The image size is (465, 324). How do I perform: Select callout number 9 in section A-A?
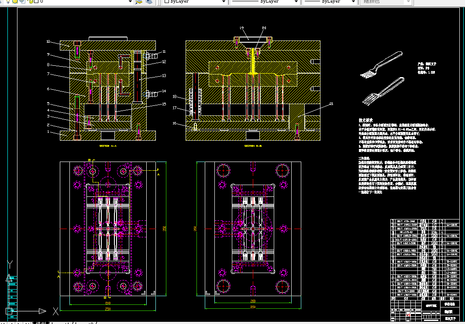click(x=48, y=54)
